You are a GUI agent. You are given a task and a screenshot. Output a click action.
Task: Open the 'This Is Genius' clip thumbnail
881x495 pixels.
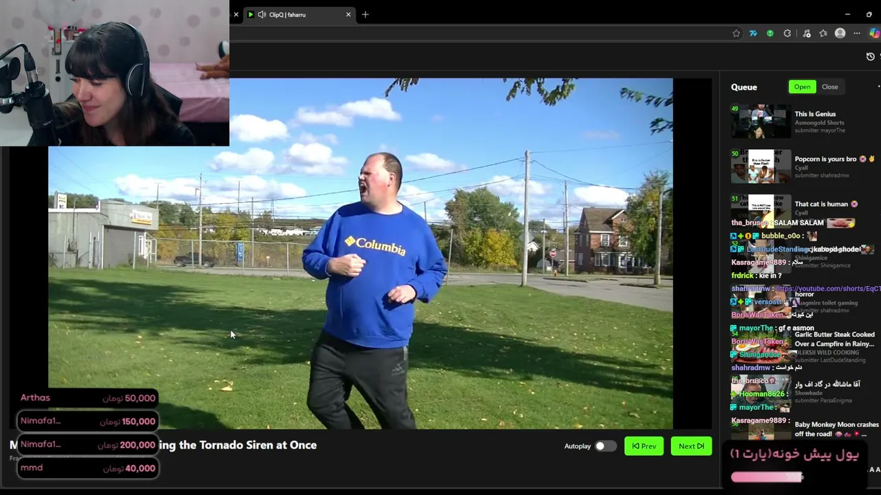[x=761, y=122]
